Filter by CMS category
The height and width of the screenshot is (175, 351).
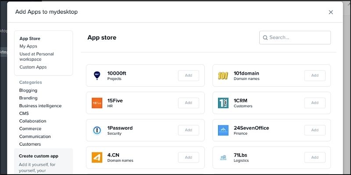(x=24, y=113)
